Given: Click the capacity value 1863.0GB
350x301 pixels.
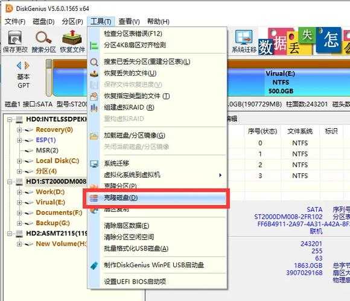Looking at the screenshot, I should coord(308,265).
